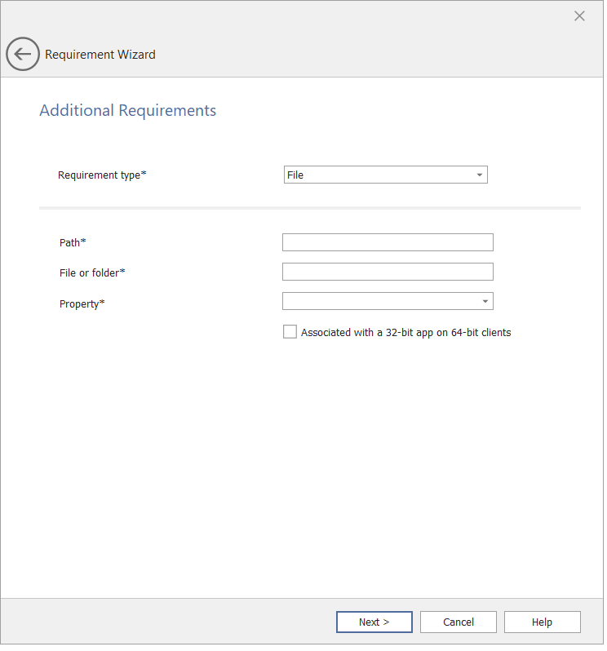Click the arrow on the Requirement type dropdown
The width and height of the screenshot is (607, 651).
[x=479, y=175]
